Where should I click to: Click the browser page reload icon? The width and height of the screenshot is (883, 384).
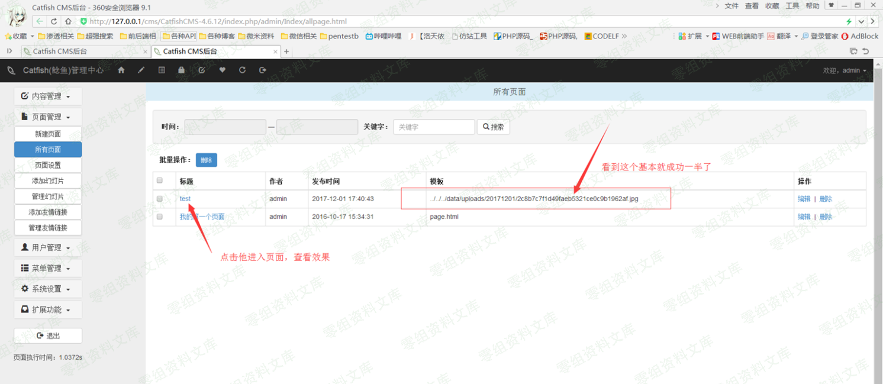click(x=54, y=21)
